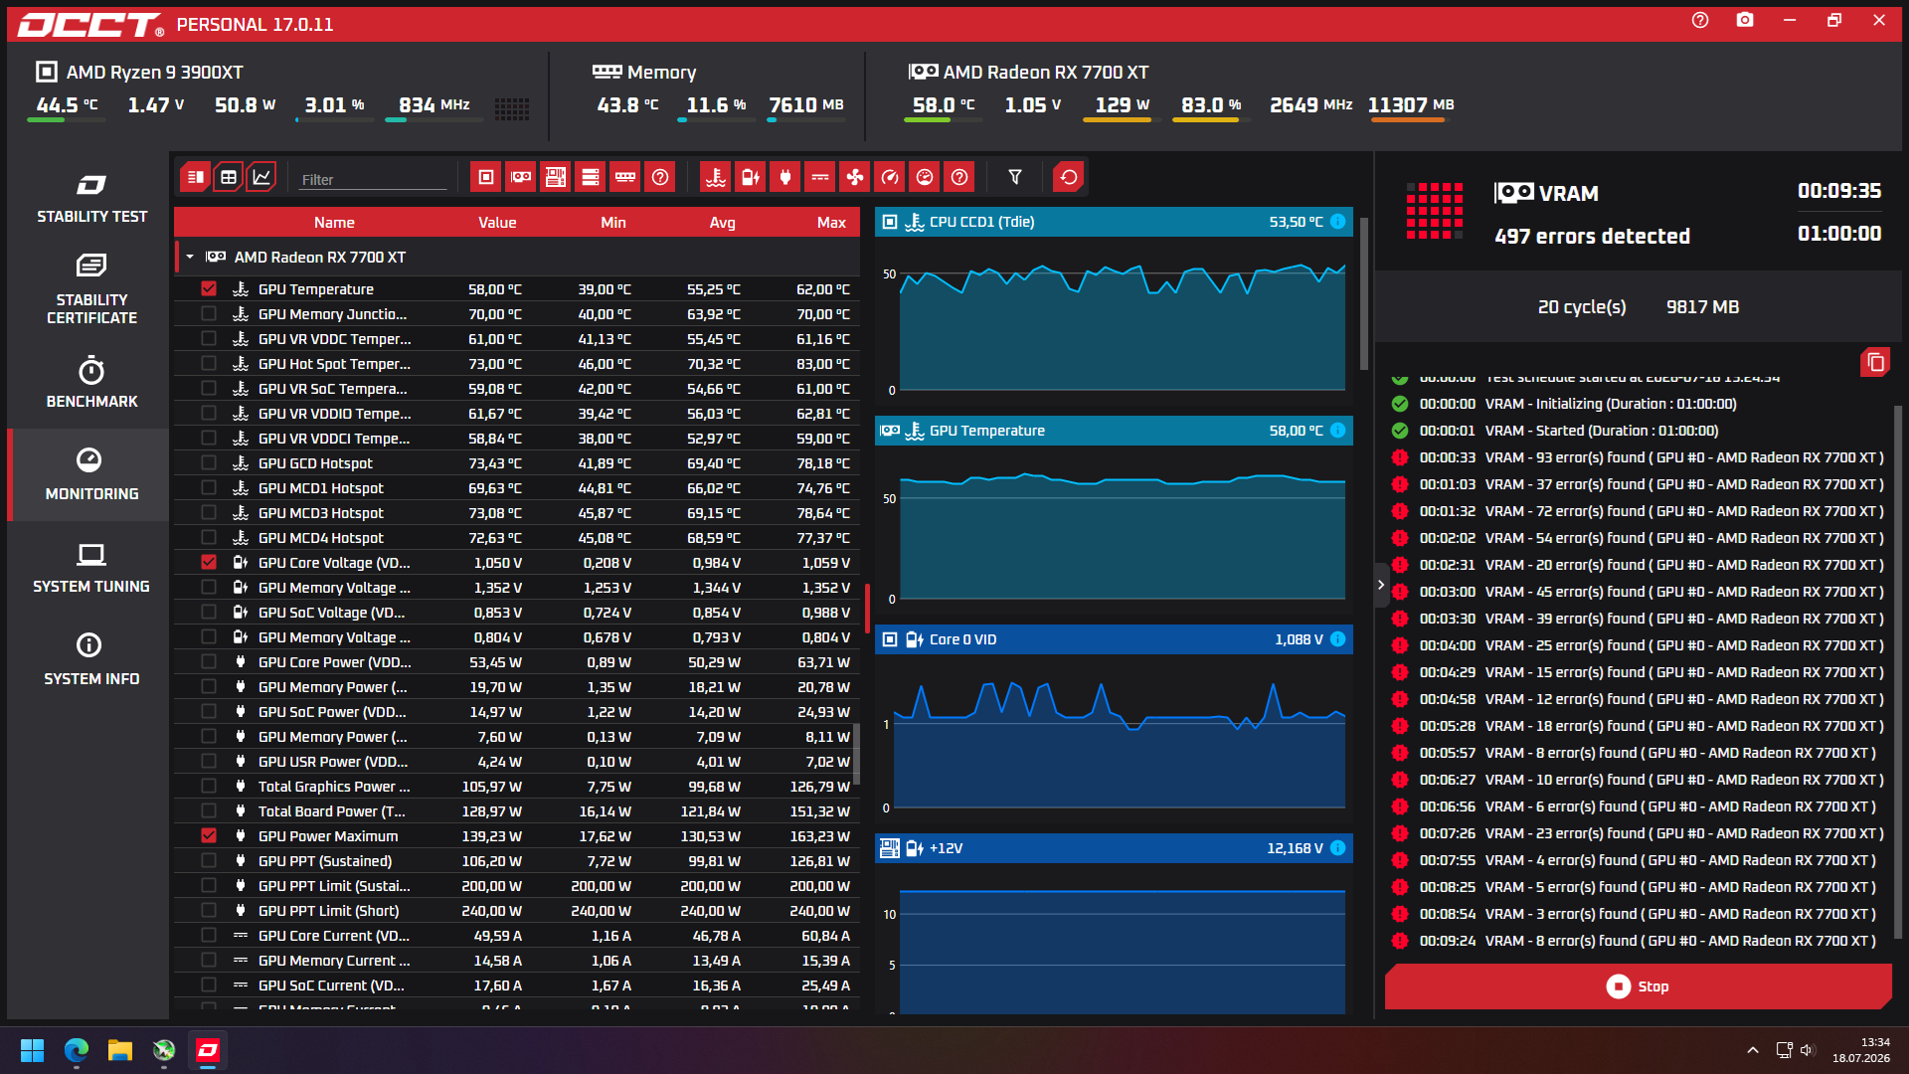The image size is (1909, 1074).
Task: Open the System Info section
Action: point(91,660)
